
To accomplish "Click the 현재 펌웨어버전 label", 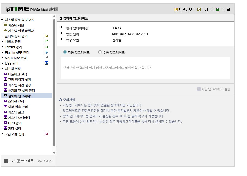I will (77, 28).
